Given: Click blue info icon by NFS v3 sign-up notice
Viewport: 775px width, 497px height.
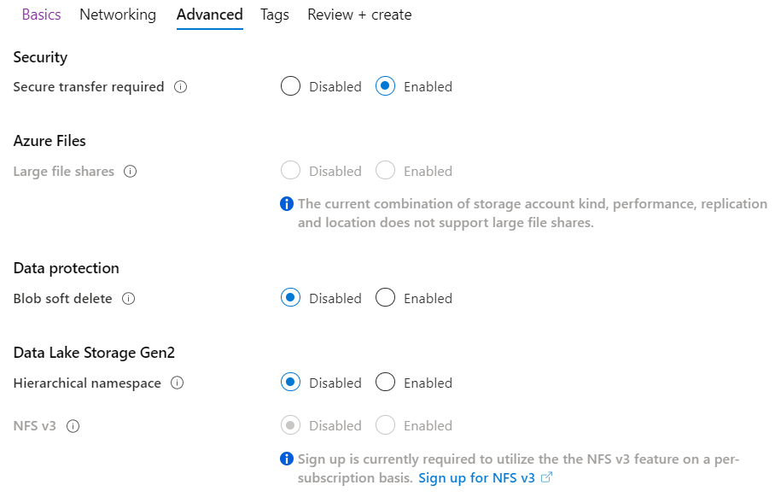Looking at the screenshot, I should [x=287, y=459].
